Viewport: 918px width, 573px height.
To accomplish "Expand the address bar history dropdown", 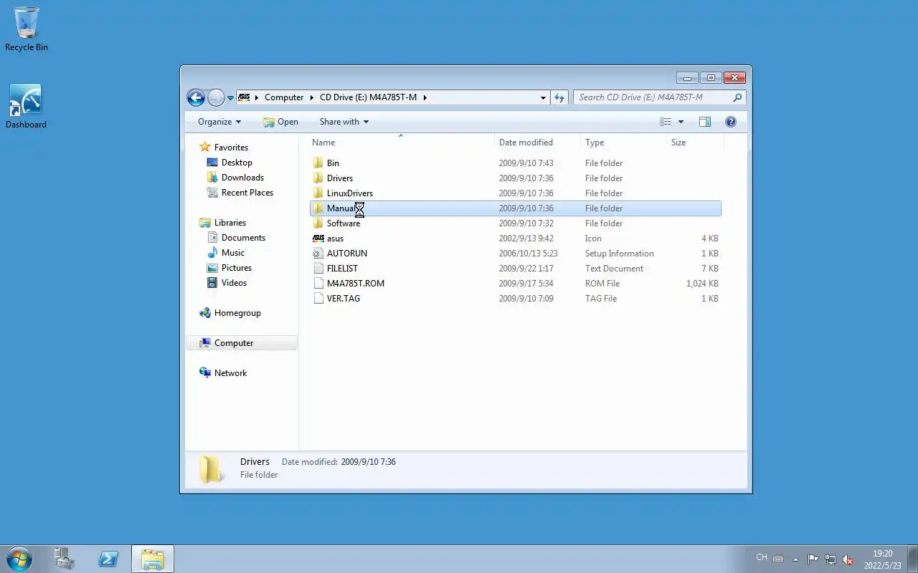I will coord(543,97).
